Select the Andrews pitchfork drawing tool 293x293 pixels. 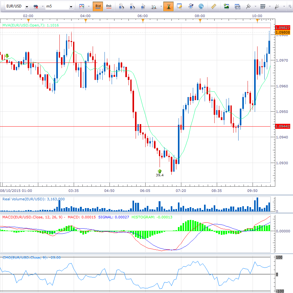[x=248, y=6]
